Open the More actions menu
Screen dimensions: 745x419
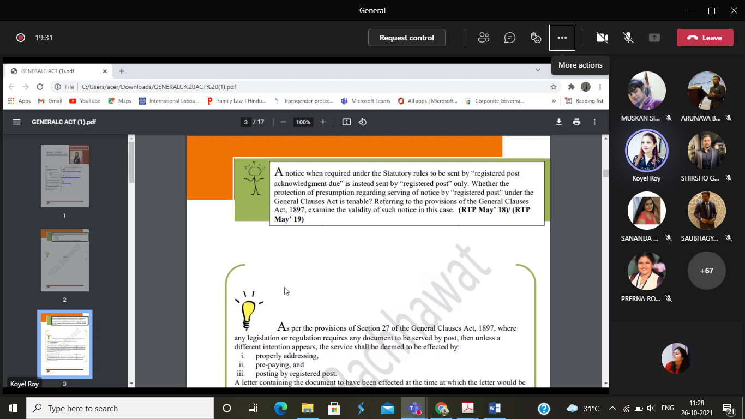pos(562,38)
